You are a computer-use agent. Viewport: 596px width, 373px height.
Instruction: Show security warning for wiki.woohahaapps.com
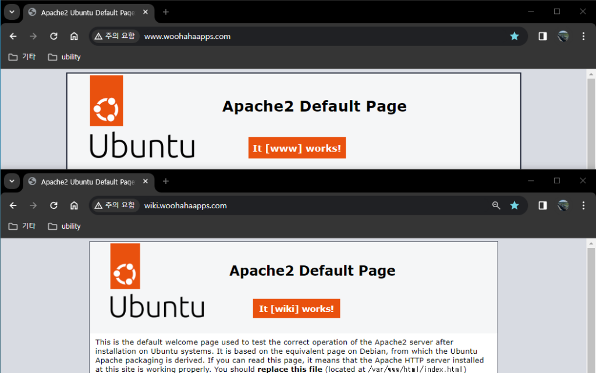point(115,205)
